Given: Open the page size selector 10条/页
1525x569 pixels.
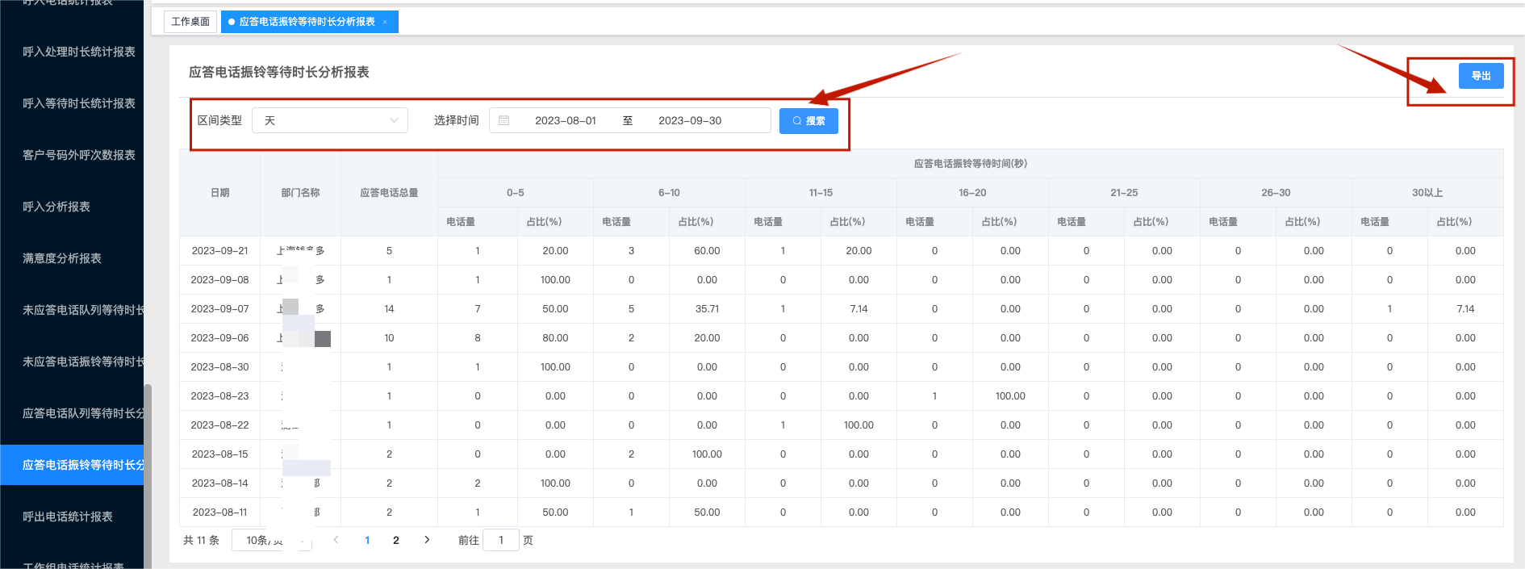Looking at the screenshot, I should pos(272,540).
